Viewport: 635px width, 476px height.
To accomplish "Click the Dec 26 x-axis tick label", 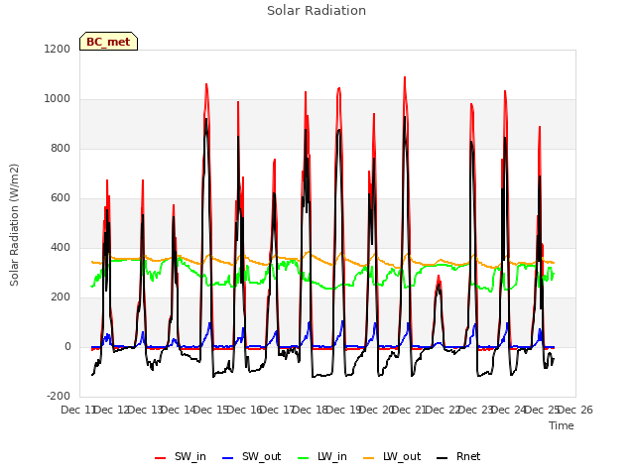I will pos(575,410).
